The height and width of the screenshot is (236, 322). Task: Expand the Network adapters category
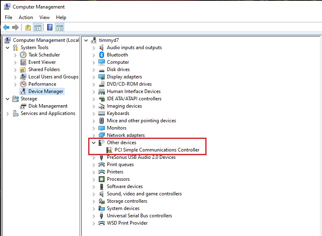click(x=94, y=135)
